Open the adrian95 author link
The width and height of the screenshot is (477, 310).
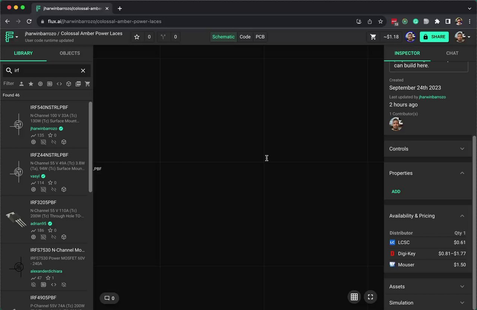point(38,224)
